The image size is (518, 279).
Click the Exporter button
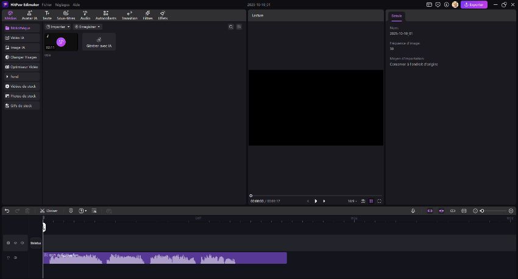pyautogui.click(x=474, y=4)
